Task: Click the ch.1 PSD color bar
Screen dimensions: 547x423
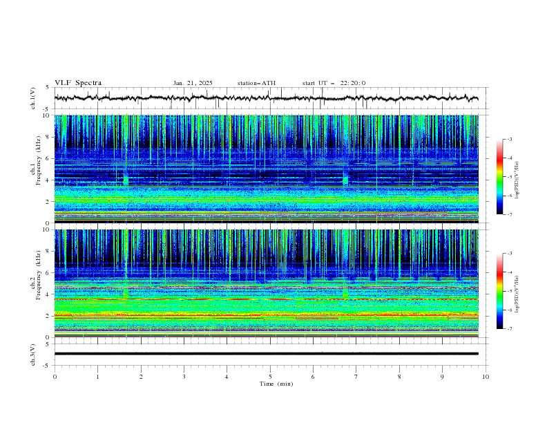Action: click(500, 177)
